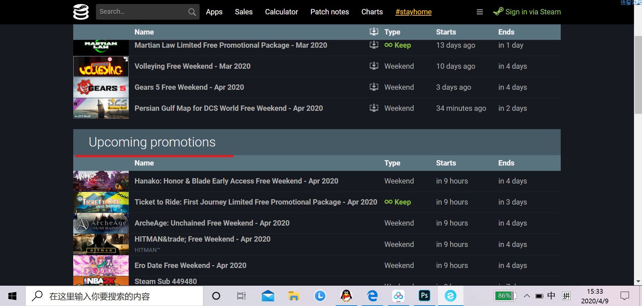
Task: Open Task View in taskbar
Action: [x=241, y=296]
